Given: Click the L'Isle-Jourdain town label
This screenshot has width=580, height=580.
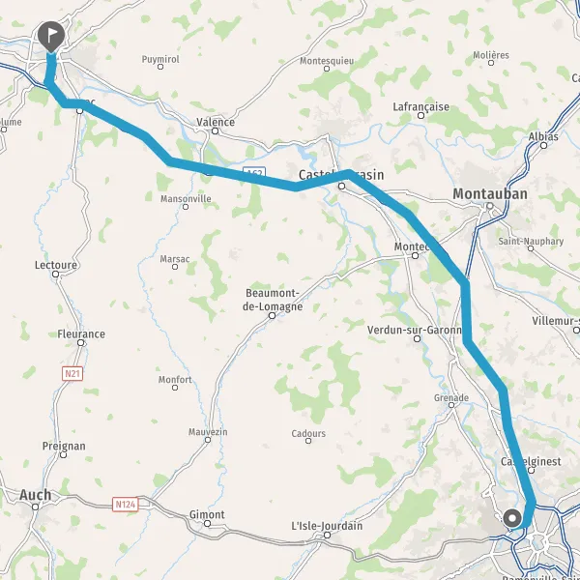Looking at the screenshot, I should 327,526.
